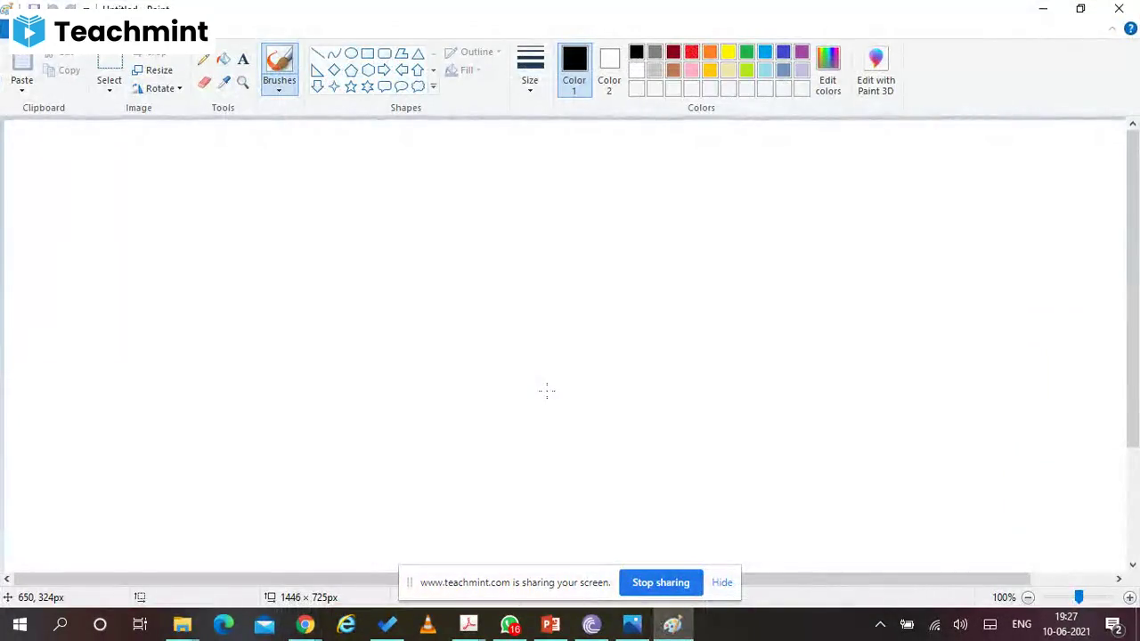Click the vertical scrollbar down arrow

pyautogui.click(x=1133, y=564)
